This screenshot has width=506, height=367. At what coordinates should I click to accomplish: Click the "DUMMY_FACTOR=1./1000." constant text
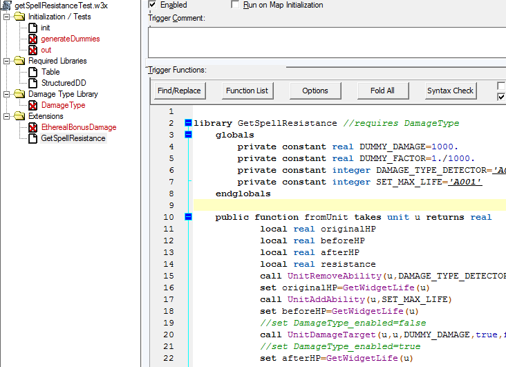point(418,158)
